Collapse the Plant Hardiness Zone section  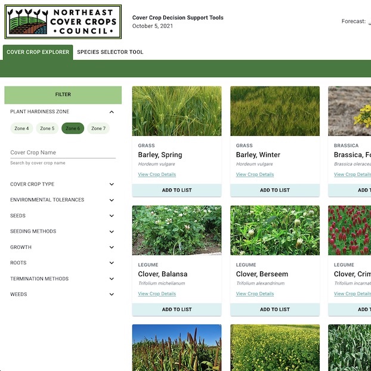(112, 112)
